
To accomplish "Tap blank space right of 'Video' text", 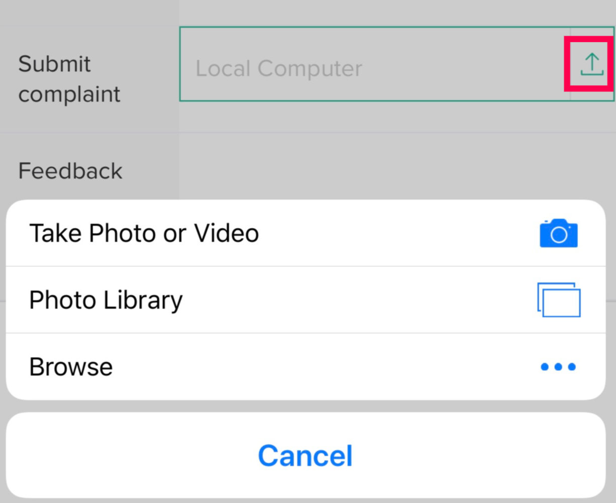I will [x=392, y=233].
